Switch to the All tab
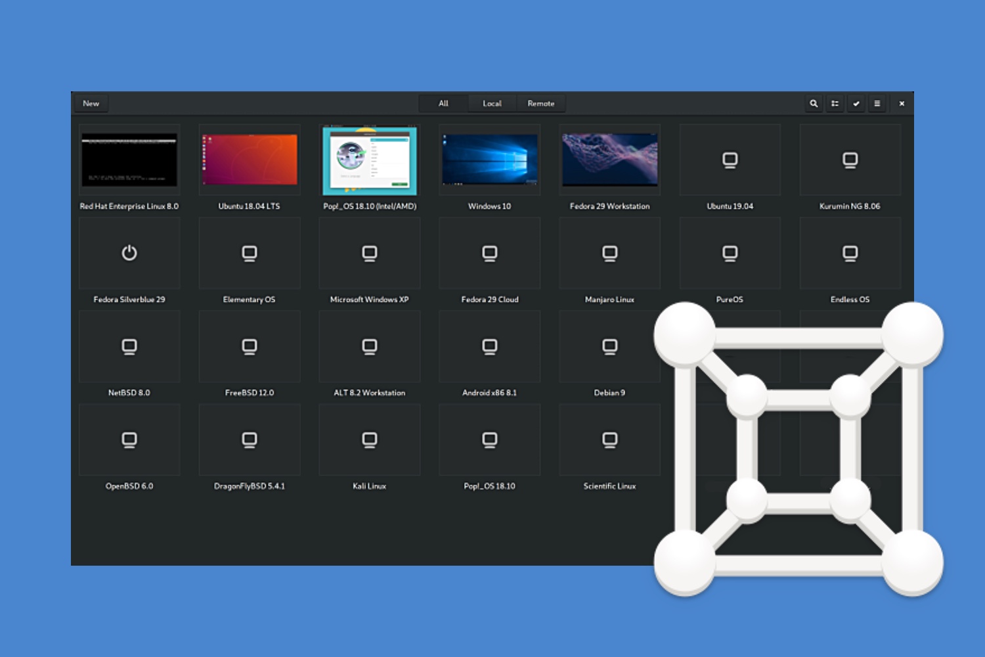This screenshot has height=657, width=985. pyautogui.click(x=443, y=103)
